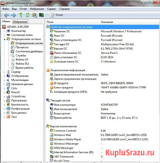This screenshot has height=163, width=160.
Task: Select the Windows Mail row
Action: click(103, 135)
